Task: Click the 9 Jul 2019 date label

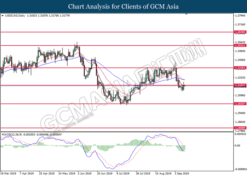Action: tap(123, 174)
